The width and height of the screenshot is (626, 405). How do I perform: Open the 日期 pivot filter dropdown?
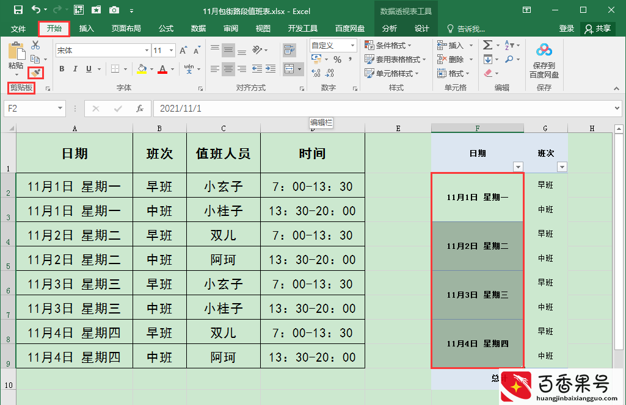[518, 167]
